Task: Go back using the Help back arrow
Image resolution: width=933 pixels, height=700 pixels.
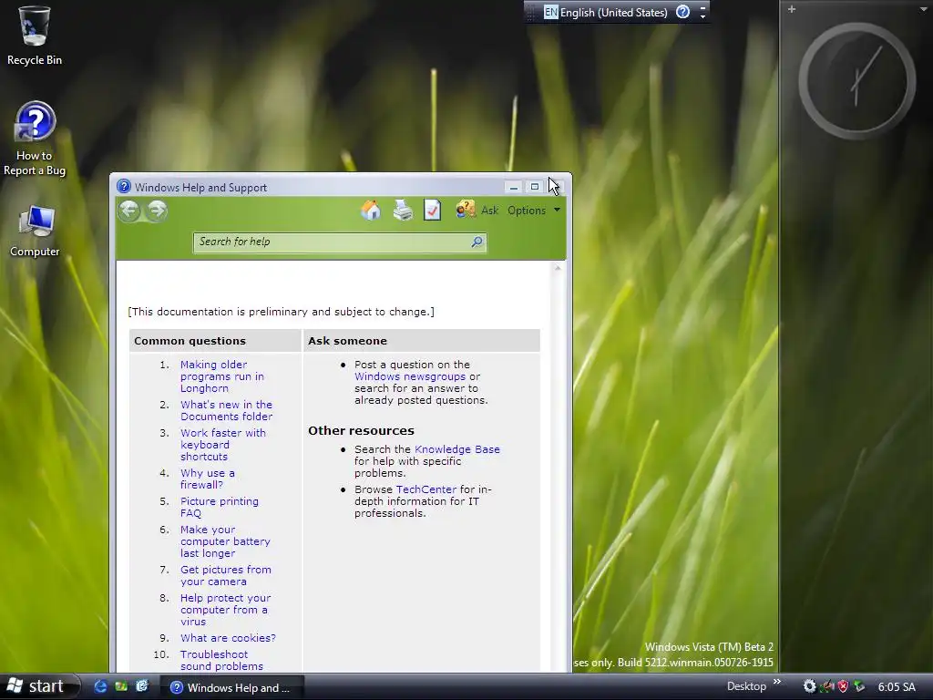Action: 129,211
